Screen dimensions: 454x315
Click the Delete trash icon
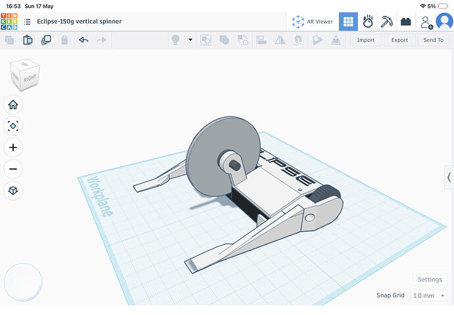(64, 40)
